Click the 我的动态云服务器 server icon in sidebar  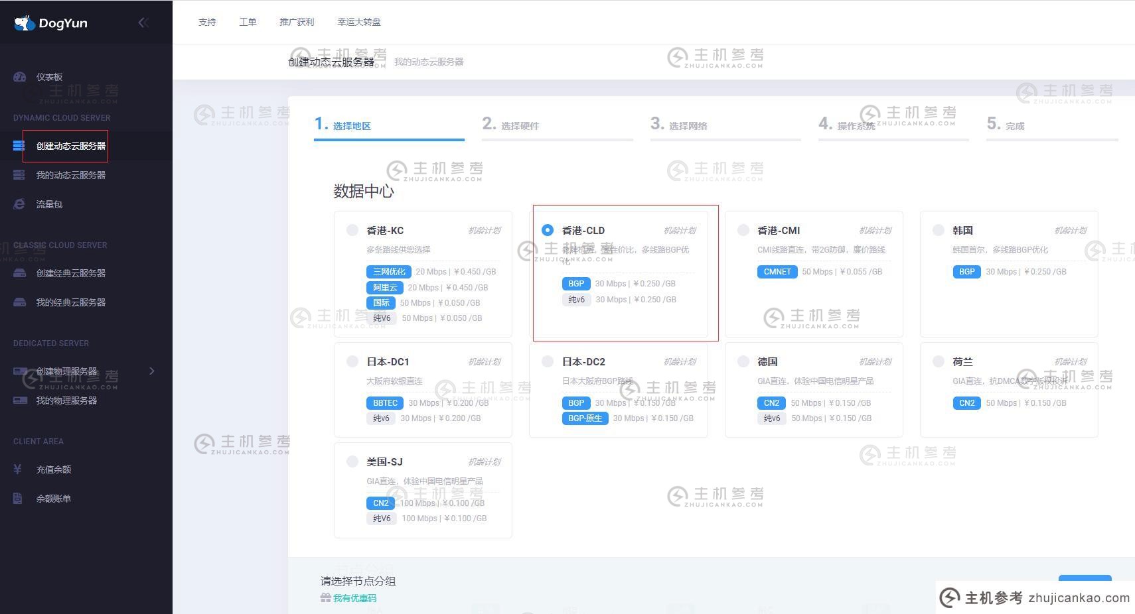pyautogui.click(x=19, y=175)
